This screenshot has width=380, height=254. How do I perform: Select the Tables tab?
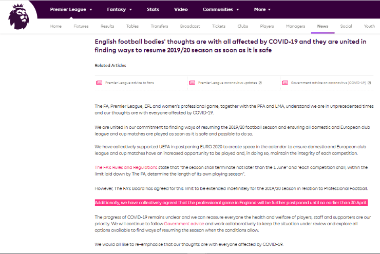[132, 26]
